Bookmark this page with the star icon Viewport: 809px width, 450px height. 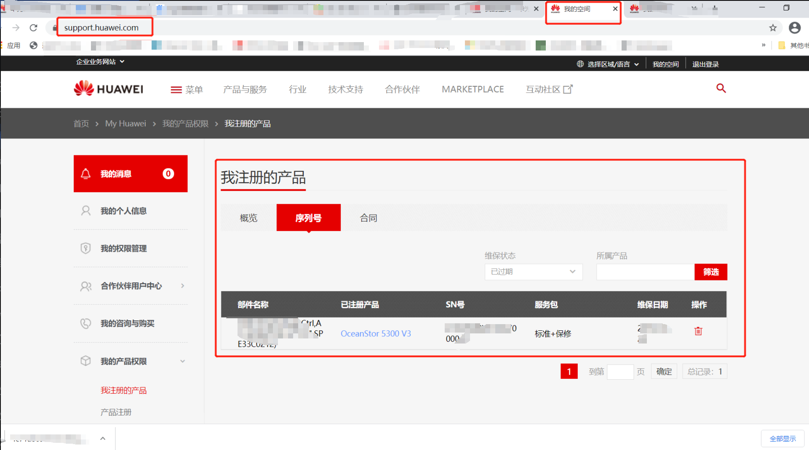tap(773, 28)
